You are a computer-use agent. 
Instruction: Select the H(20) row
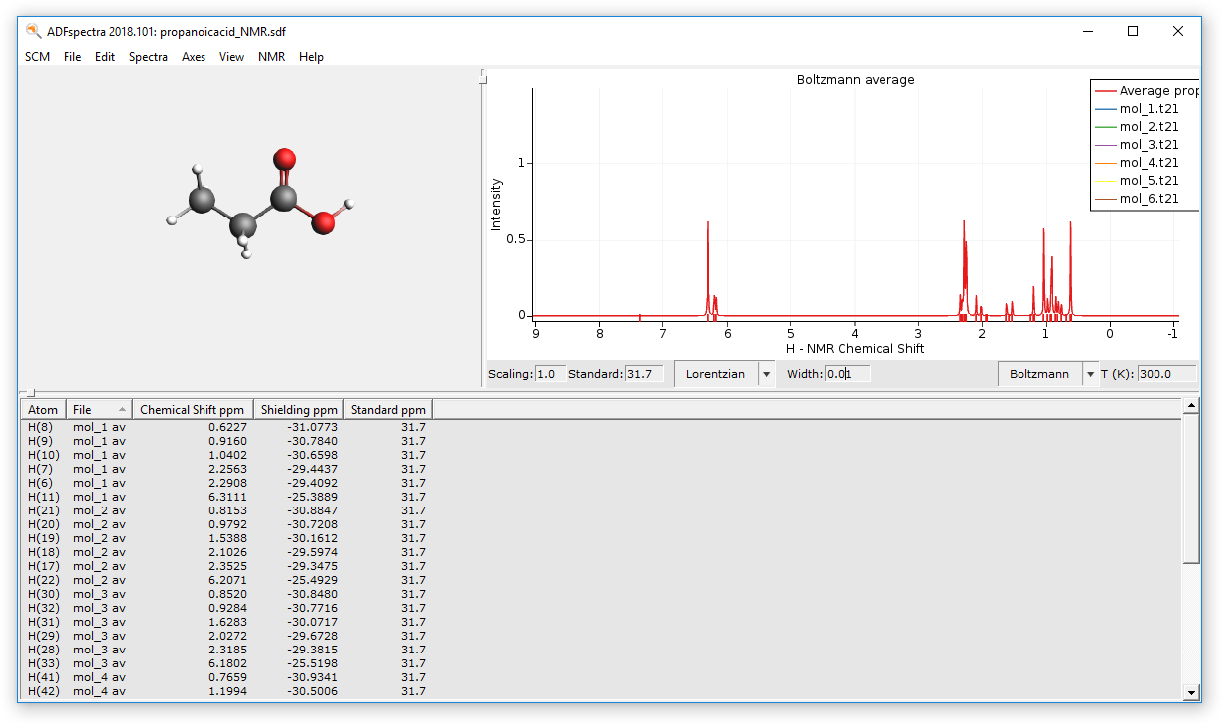tap(602, 524)
